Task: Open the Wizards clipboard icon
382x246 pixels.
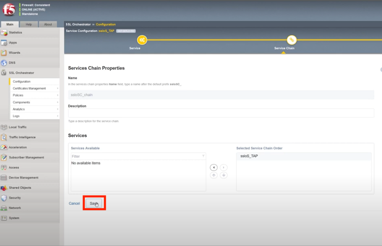Action: (x=4, y=53)
